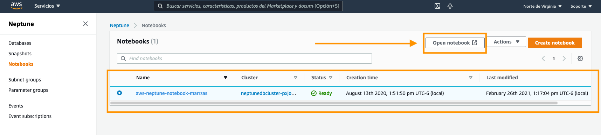This screenshot has height=135, width=601.
Task: Open Norte de Virginia region selector
Action: [x=543, y=6]
